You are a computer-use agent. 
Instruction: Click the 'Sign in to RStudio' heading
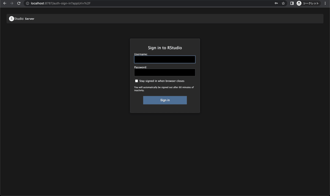point(165,48)
